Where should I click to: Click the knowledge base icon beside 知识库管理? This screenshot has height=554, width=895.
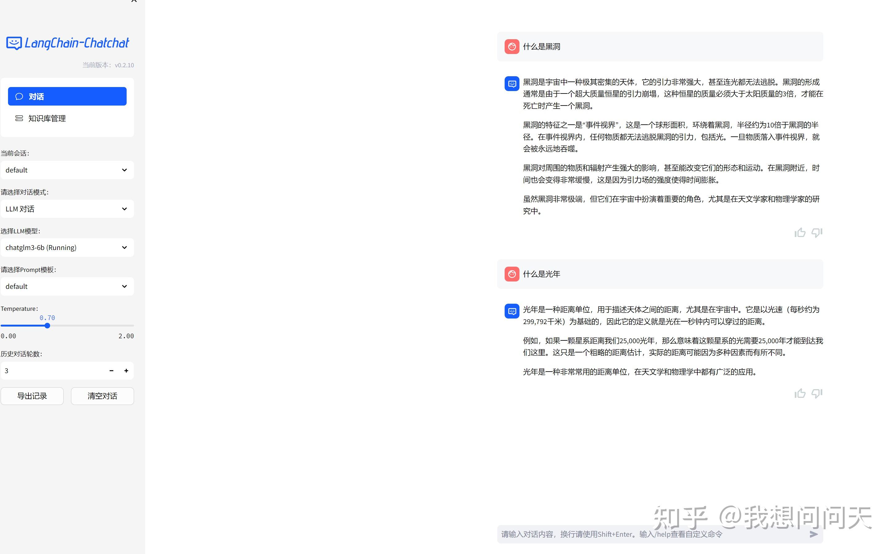pyautogui.click(x=19, y=118)
